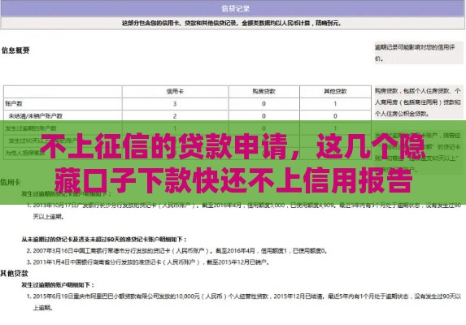Image resolution: width=466 pixels, height=325 pixels.
Task: Click the 信用卡 column header in table
Action: click(175, 92)
